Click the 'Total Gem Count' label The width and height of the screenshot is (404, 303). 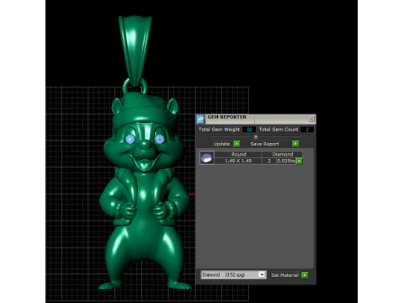click(279, 130)
